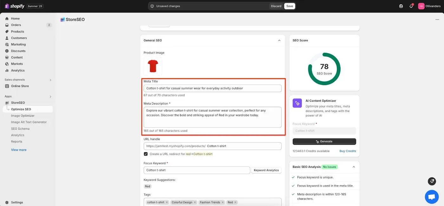444x206 pixels.
Task: Click 'Focus keyword is unique.' check item
Action: click(315, 177)
